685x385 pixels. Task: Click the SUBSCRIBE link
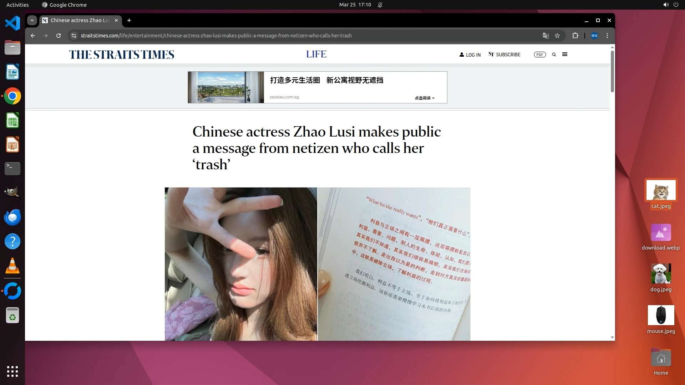tap(504, 55)
